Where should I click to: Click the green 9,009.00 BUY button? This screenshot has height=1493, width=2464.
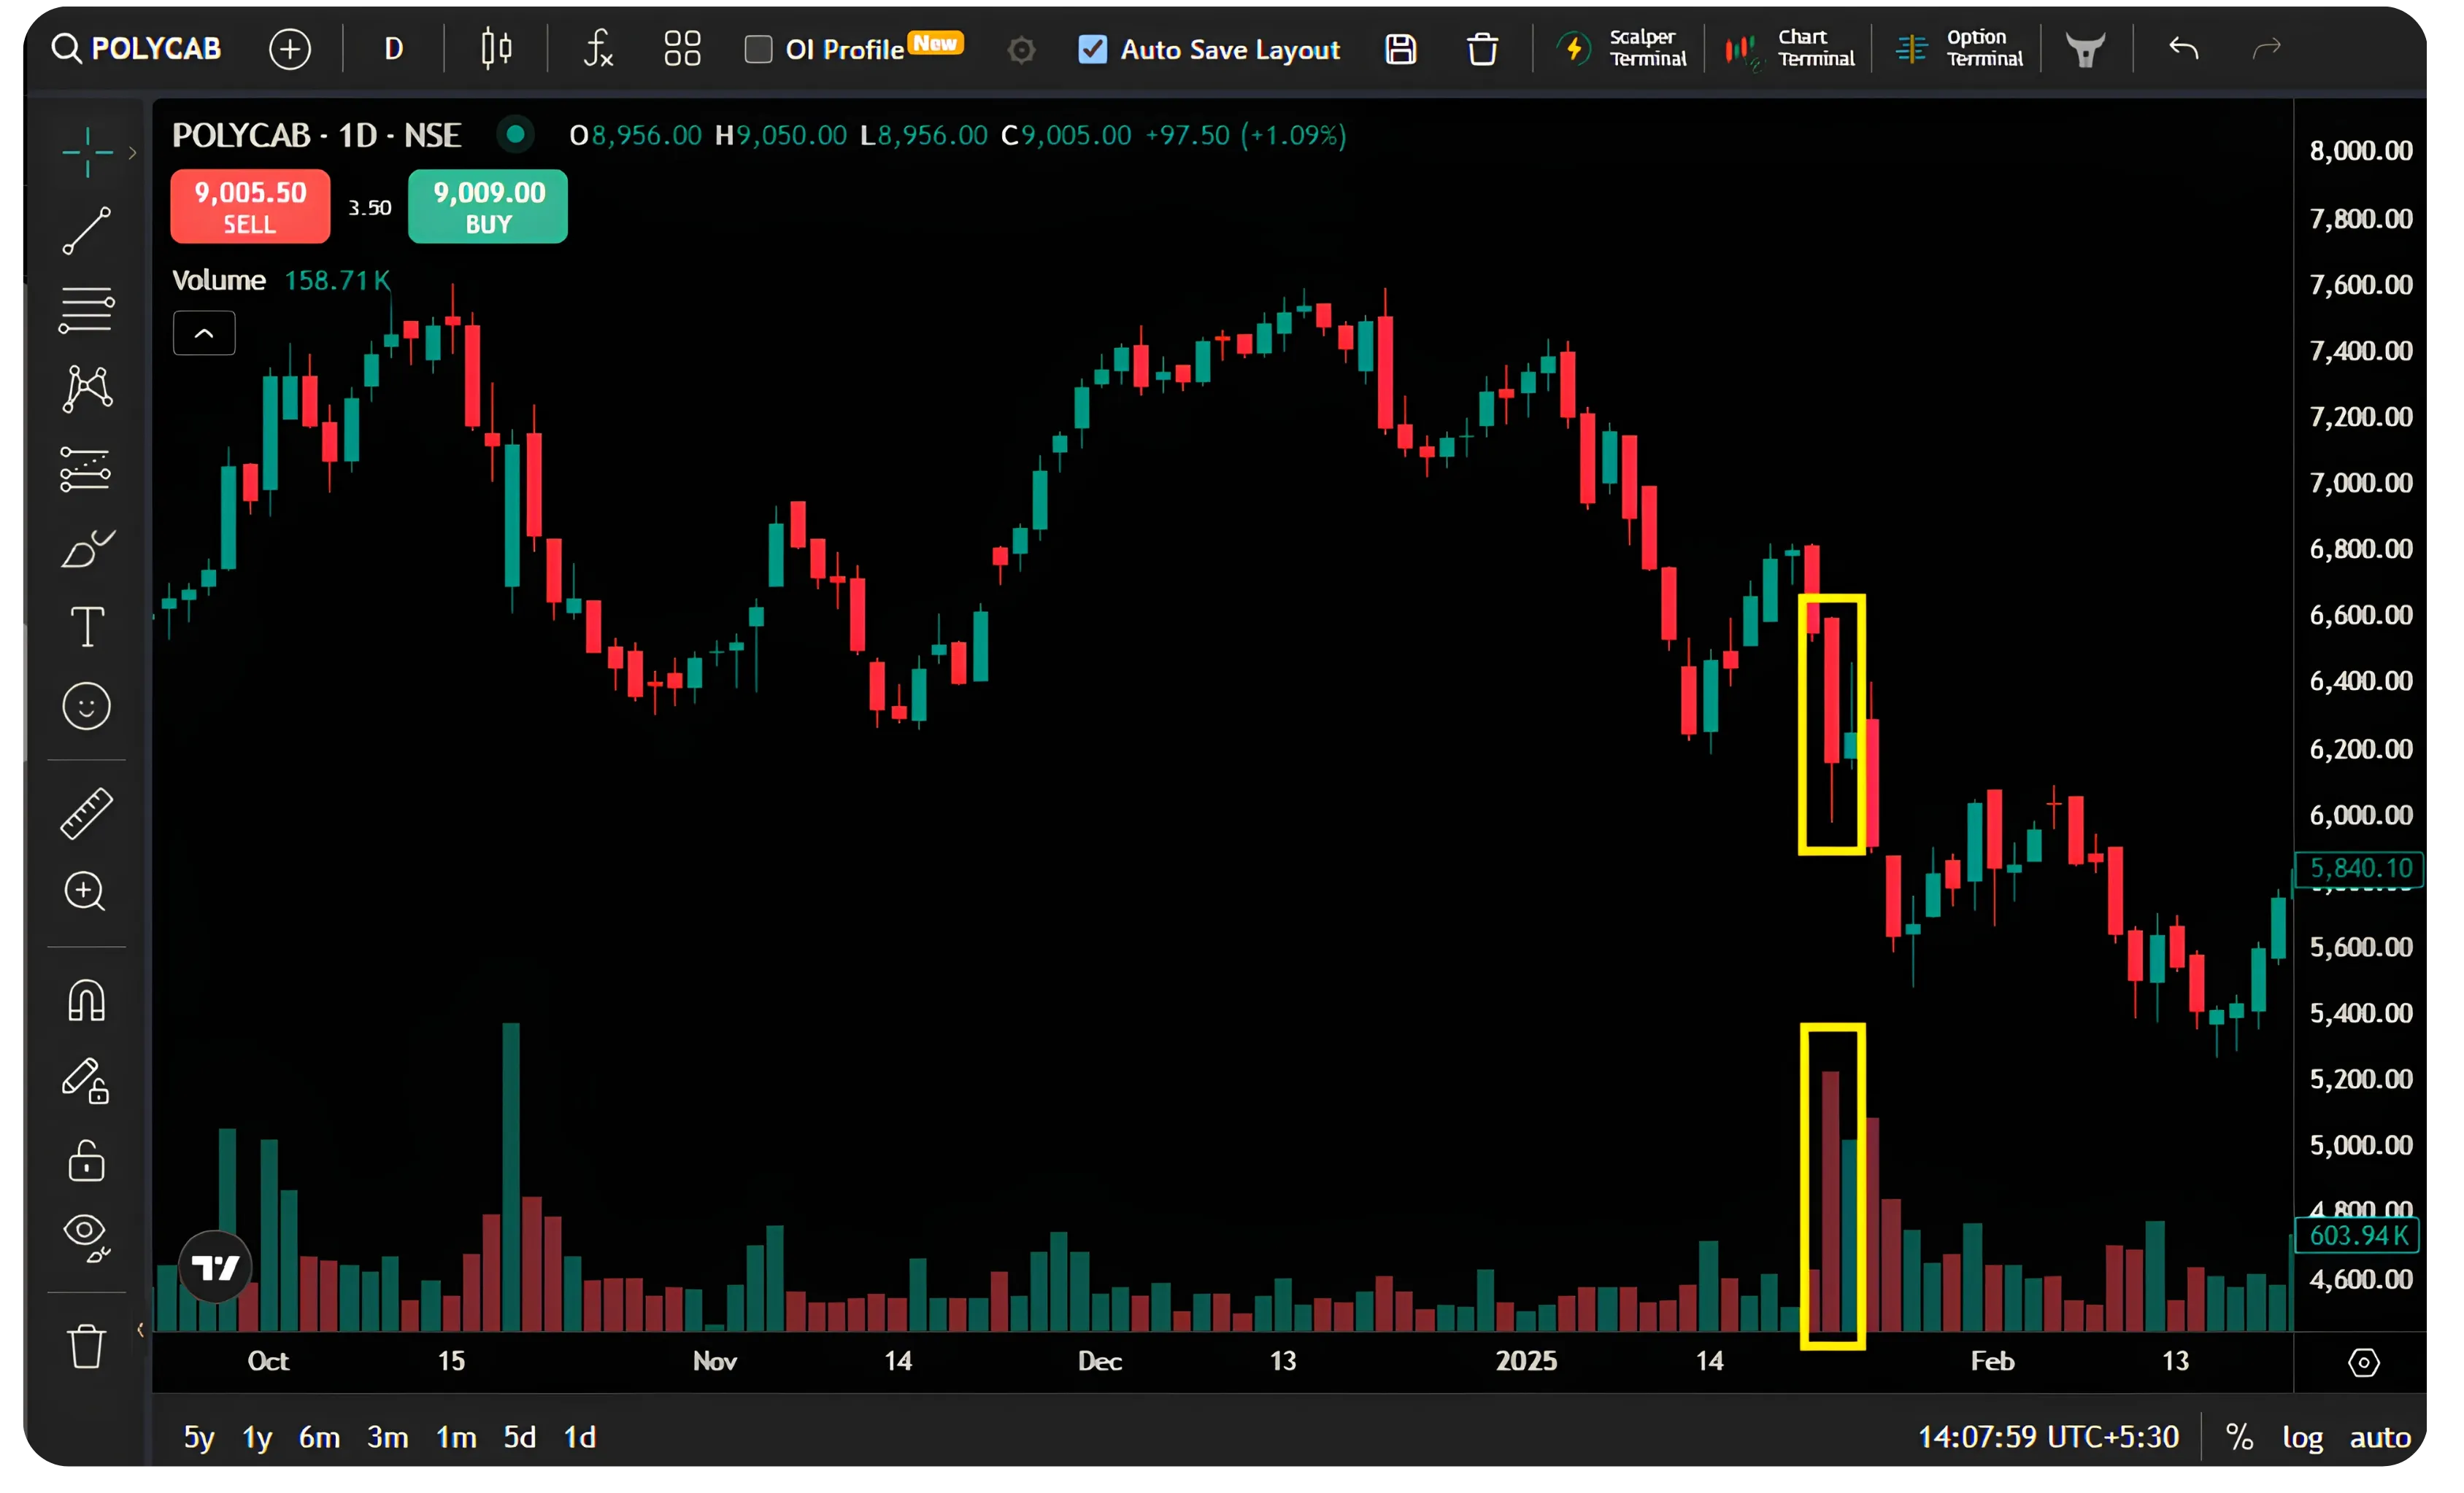pyautogui.click(x=488, y=206)
